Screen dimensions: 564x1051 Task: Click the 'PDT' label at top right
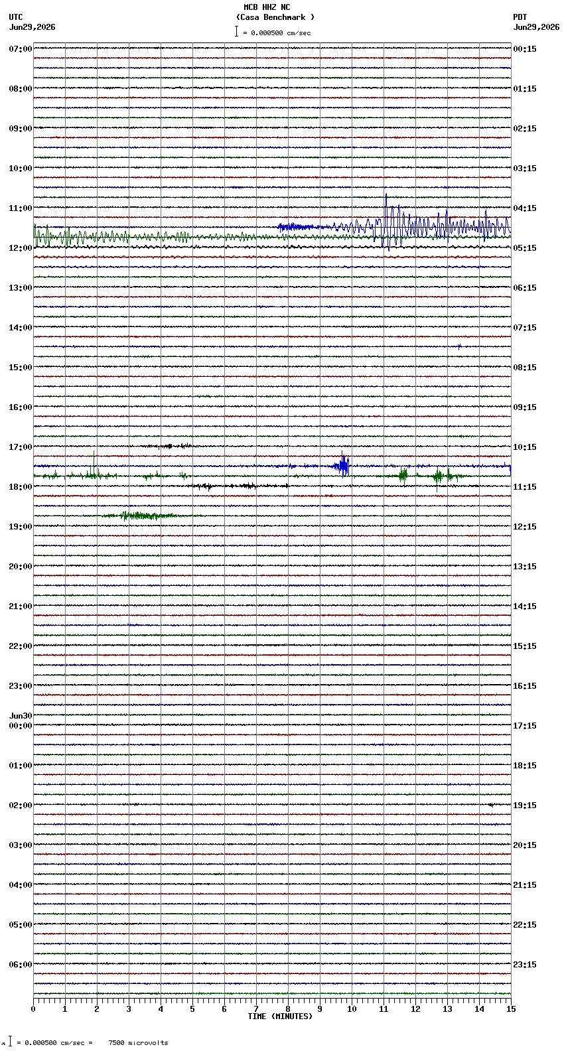(520, 17)
